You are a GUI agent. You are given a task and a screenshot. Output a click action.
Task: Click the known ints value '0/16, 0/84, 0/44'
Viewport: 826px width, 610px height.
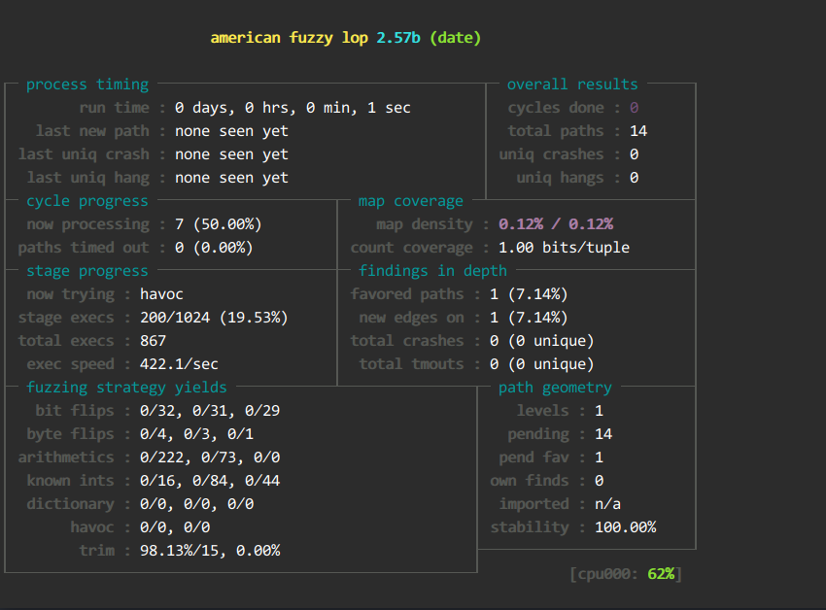point(210,480)
